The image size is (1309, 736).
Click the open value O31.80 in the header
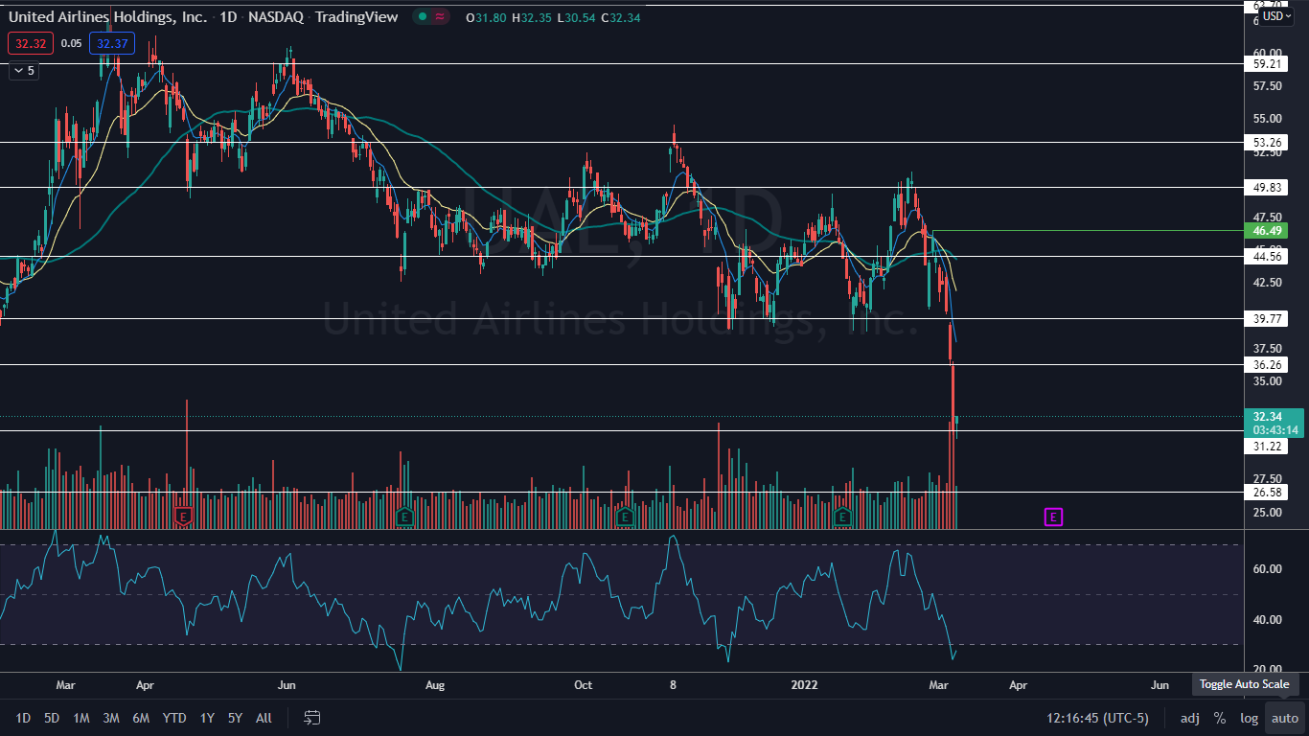click(488, 17)
